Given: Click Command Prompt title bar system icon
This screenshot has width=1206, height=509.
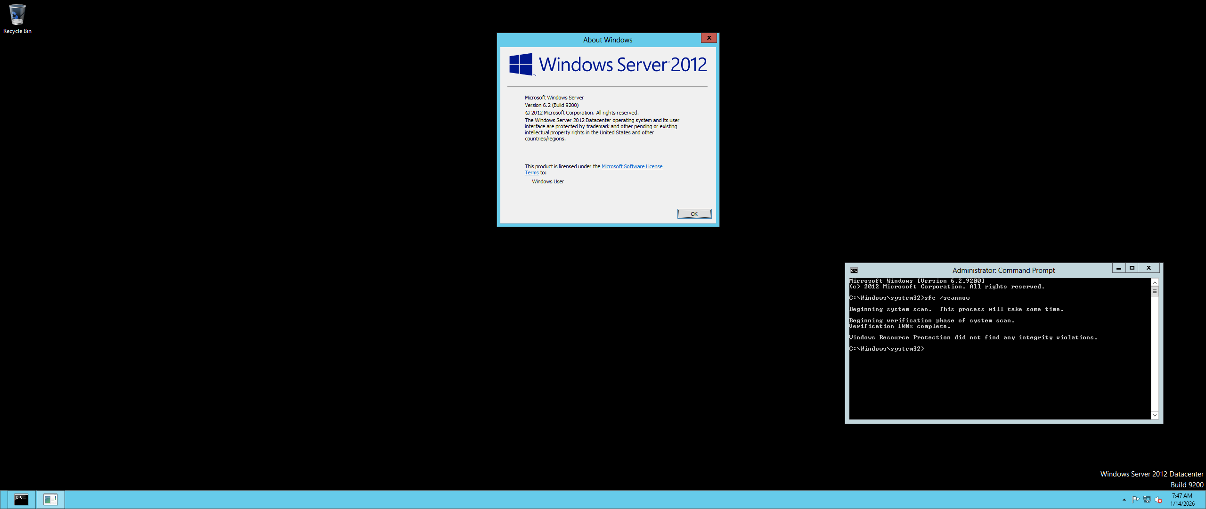Looking at the screenshot, I should (854, 270).
